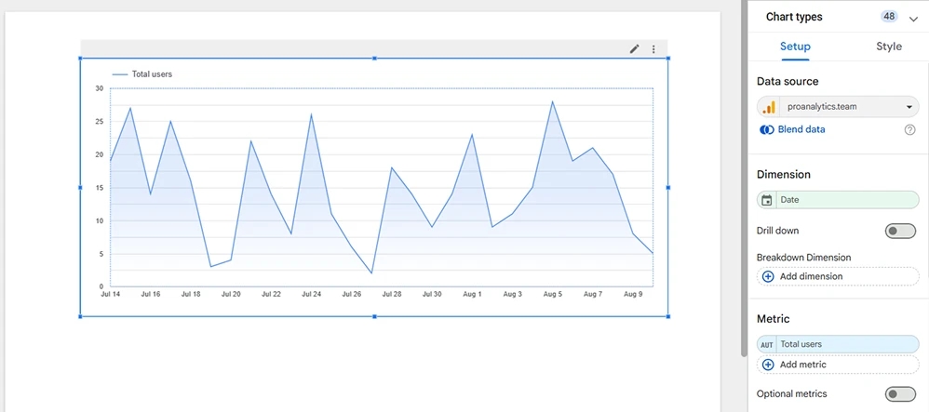The width and height of the screenshot is (929, 412).
Task: Open the three-dot chart options menu
Action: tap(653, 49)
